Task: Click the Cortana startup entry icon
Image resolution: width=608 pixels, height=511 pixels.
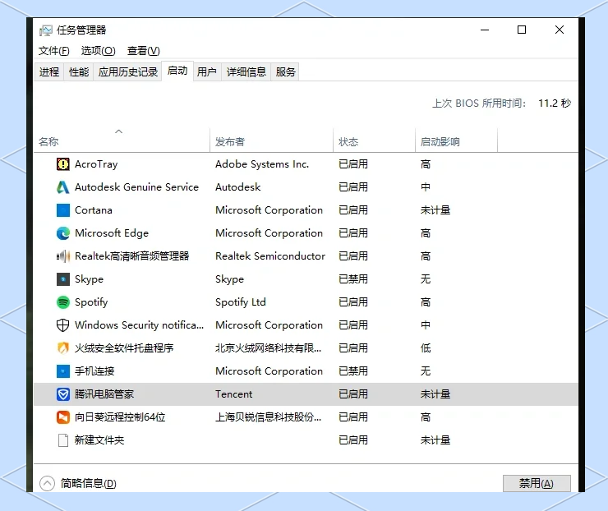Action: coord(63,210)
